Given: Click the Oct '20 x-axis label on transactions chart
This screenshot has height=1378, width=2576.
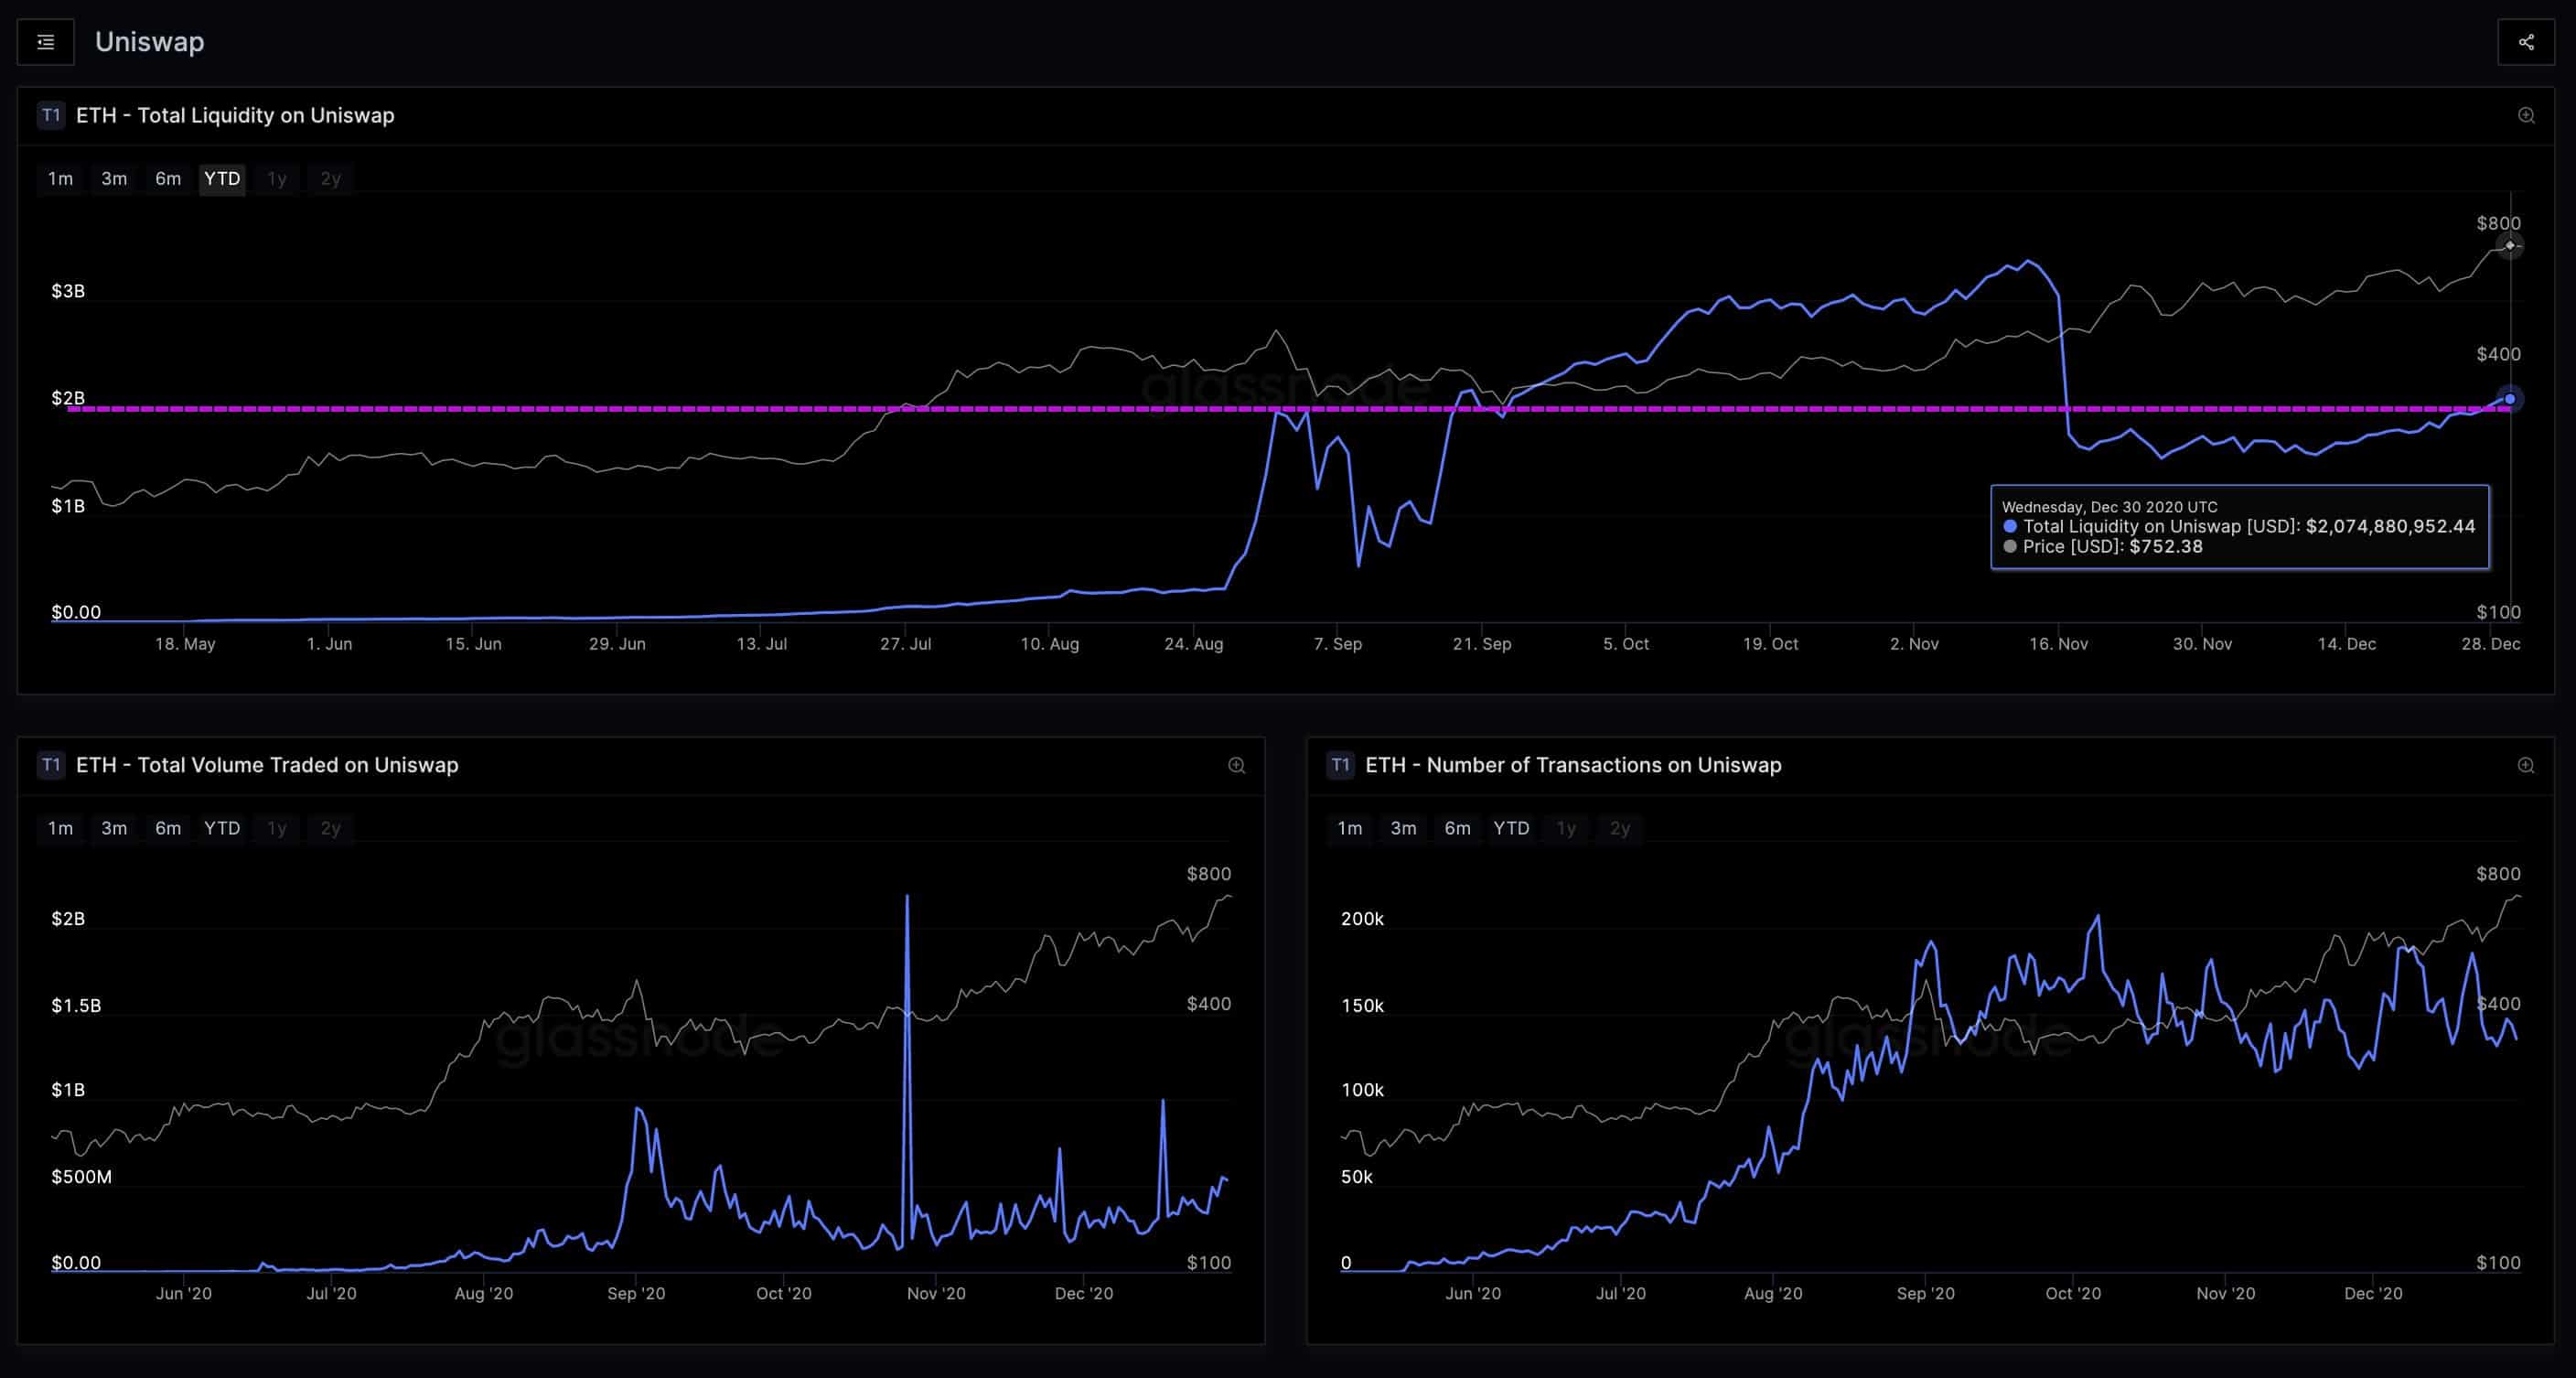Looking at the screenshot, I should coord(2073,1294).
